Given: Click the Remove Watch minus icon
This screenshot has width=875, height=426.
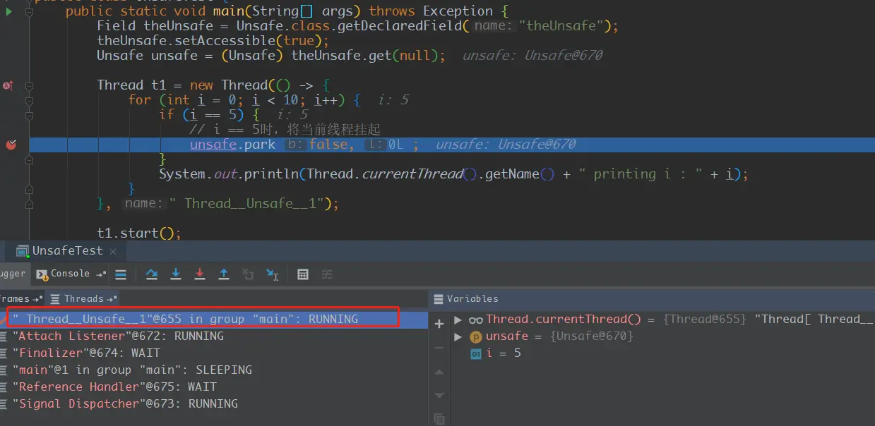Looking at the screenshot, I should 439,347.
